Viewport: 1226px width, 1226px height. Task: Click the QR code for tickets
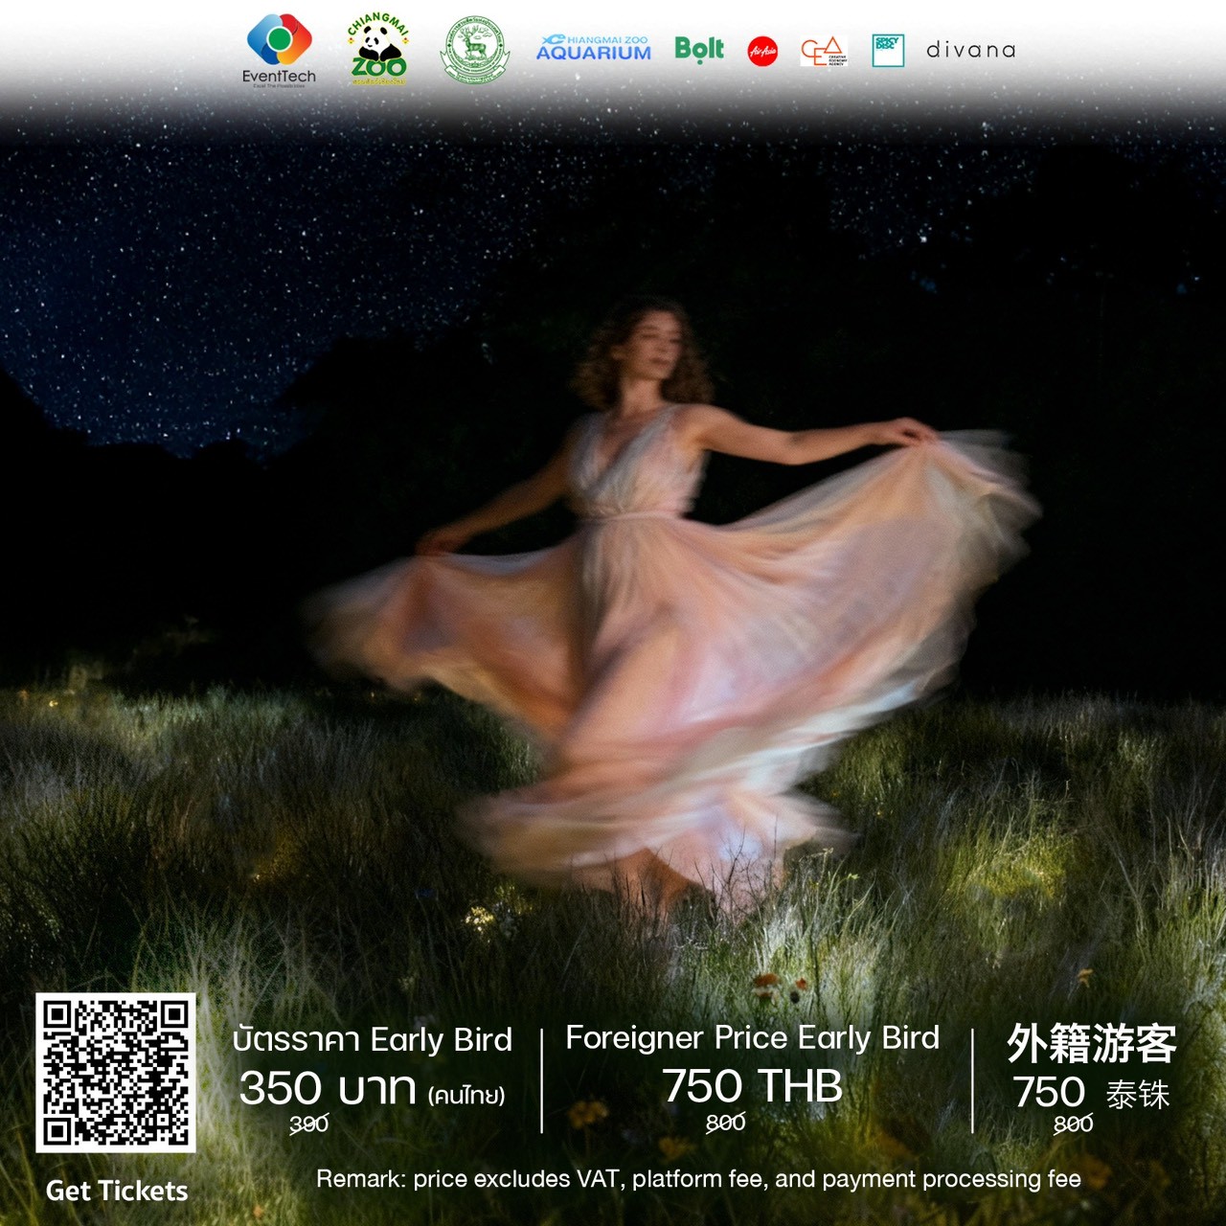tap(116, 1072)
